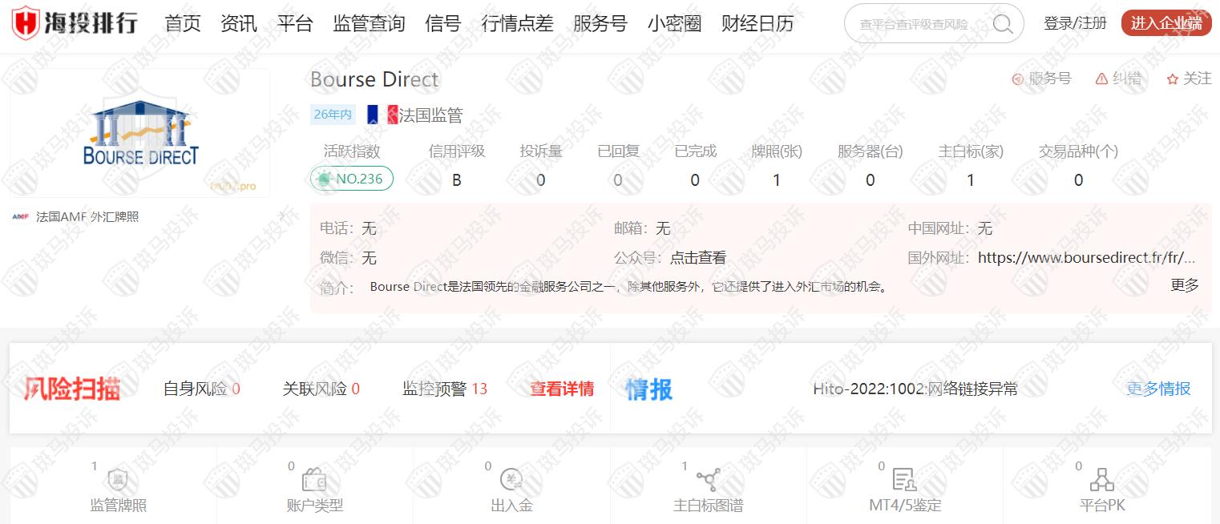Click 法国监管 label text

pyautogui.click(x=431, y=115)
